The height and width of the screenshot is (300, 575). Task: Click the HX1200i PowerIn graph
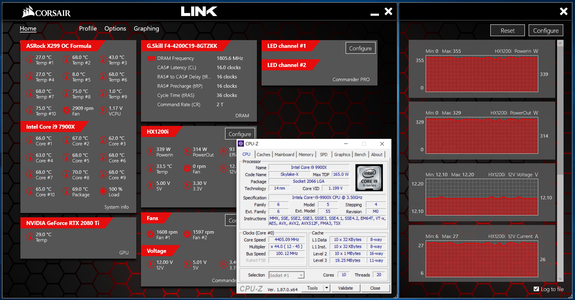[482, 74]
